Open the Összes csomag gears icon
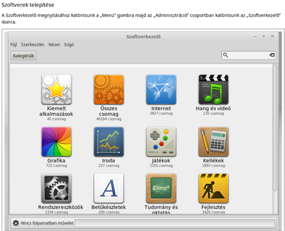This screenshot has height=231, width=285. coord(109,89)
